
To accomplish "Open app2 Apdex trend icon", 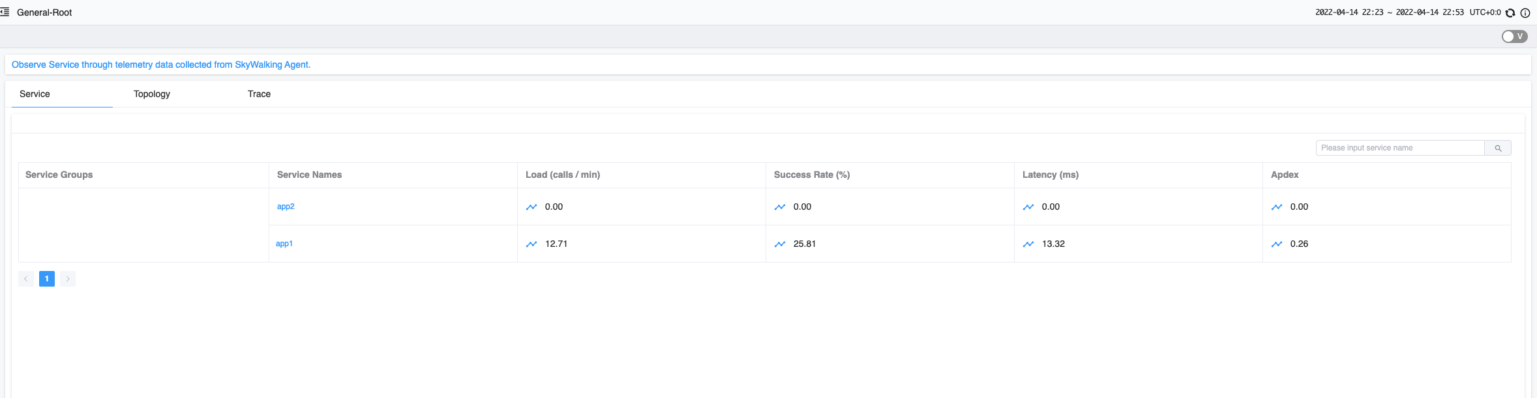I will tap(1277, 207).
